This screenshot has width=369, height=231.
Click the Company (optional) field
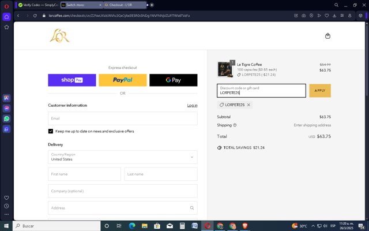(123, 191)
